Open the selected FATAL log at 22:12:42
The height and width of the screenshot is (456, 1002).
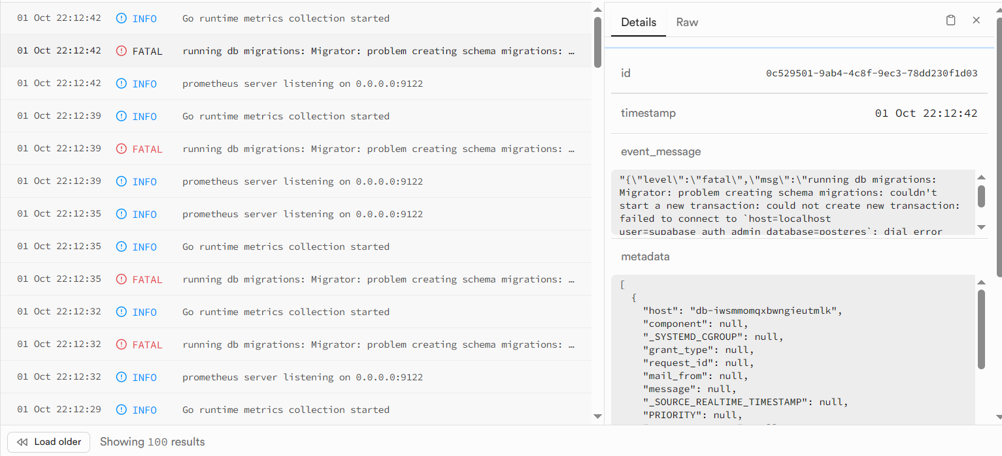click(x=378, y=51)
